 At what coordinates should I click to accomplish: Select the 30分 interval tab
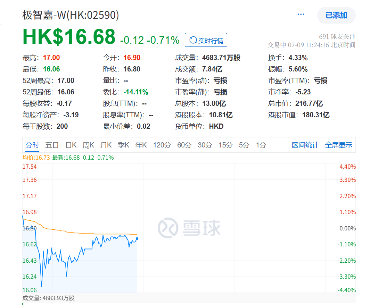pos(205,145)
